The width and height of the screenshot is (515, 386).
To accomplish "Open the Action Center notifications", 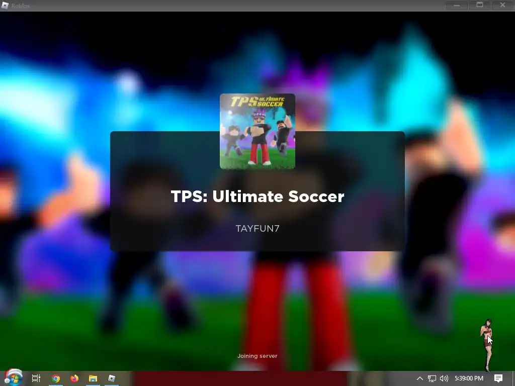I will (x=498, y=378).
